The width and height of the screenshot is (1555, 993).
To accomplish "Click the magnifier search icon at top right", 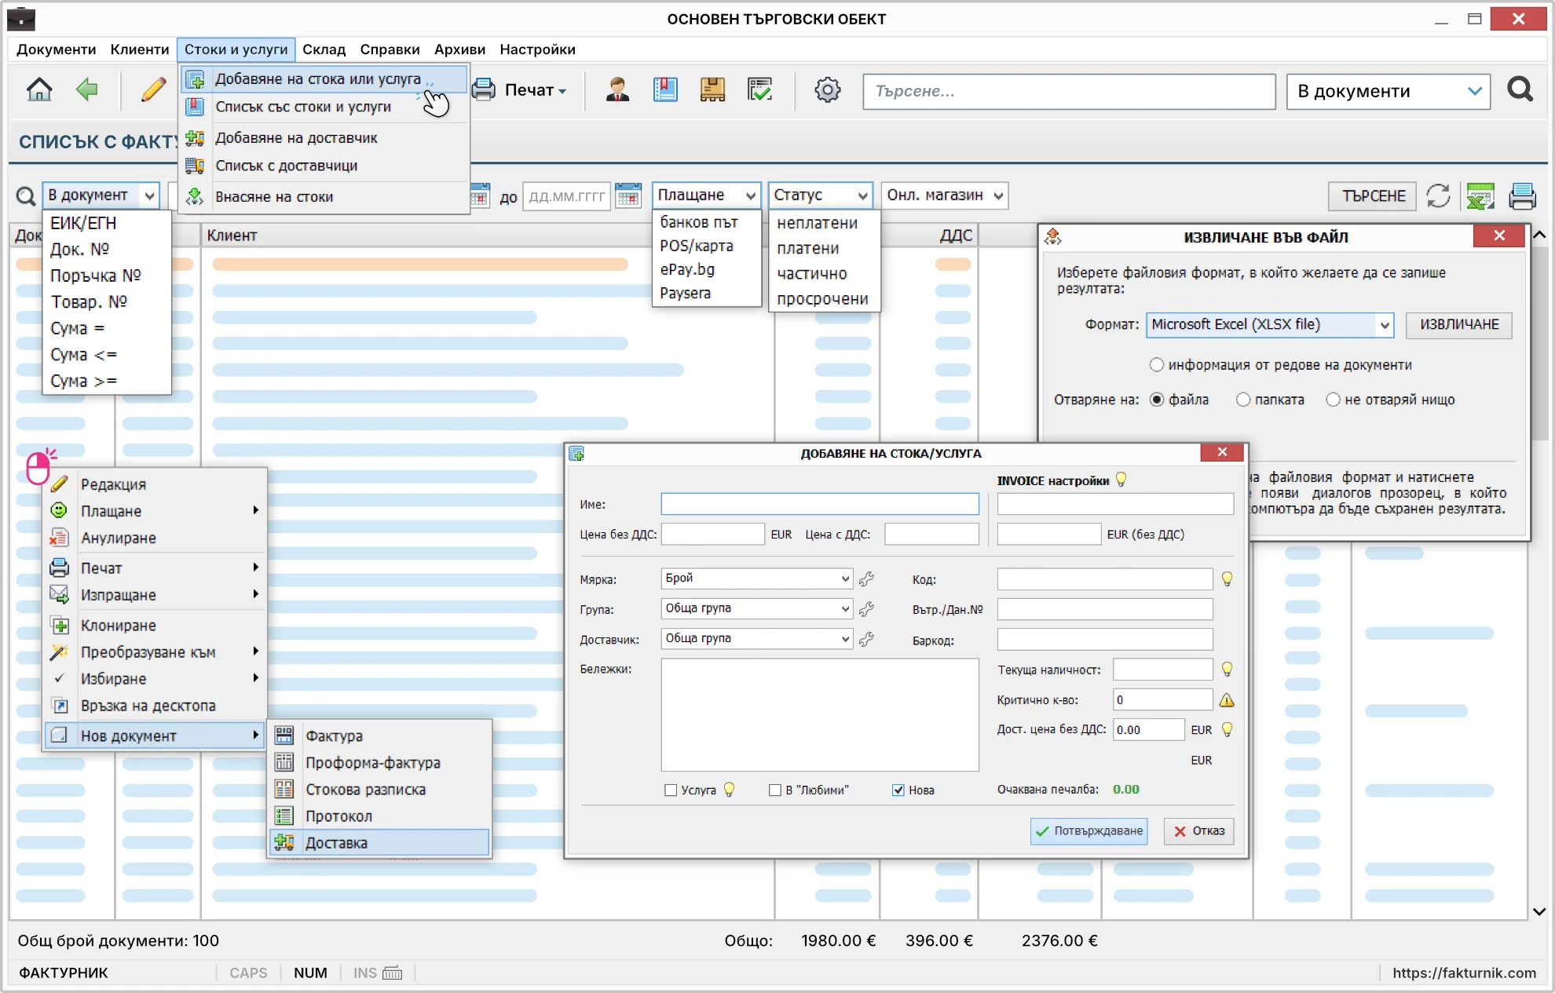I will [x=1520, y=90].
